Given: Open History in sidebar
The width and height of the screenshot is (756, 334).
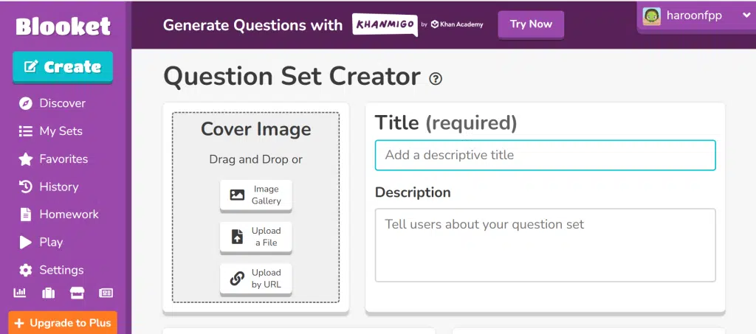Looking at the screenshot, I should coord(58,187).
